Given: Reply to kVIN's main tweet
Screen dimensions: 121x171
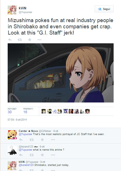Looking at the screenshot, I should pyautogui.click(x=10, y=40).
